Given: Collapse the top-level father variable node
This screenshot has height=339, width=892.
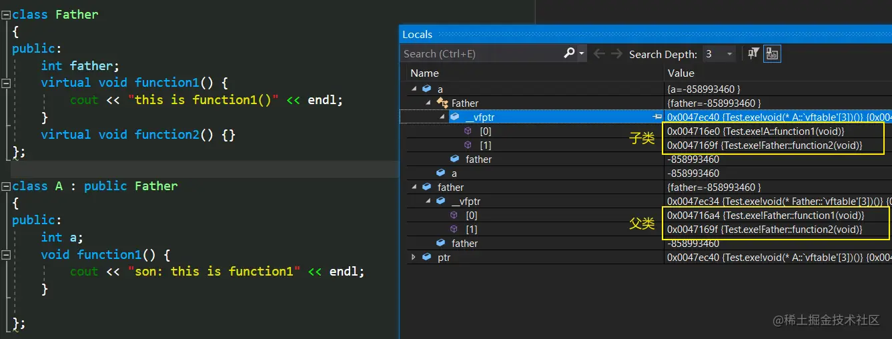Looking at the screenshot, I should (x=414, y=187).
